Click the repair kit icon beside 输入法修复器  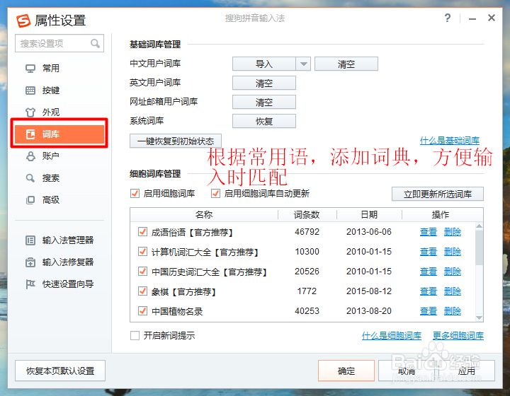(x=30, y=262)
